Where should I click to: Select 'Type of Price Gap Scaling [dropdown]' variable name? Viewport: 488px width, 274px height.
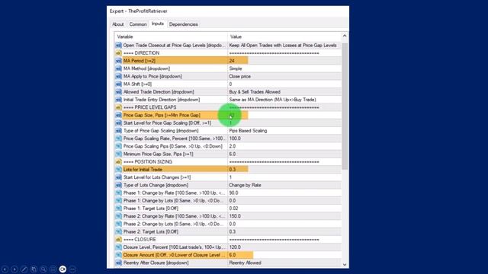(161, 131)
